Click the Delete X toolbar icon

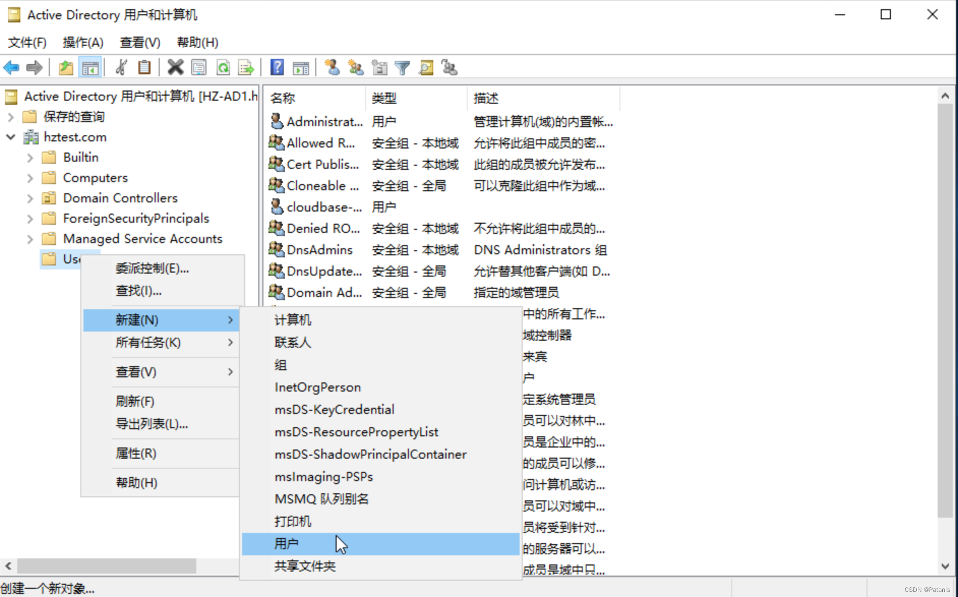click(175, 67)
